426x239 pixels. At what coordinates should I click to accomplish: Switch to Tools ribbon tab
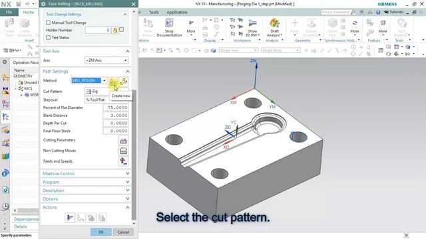click(154, 13)
